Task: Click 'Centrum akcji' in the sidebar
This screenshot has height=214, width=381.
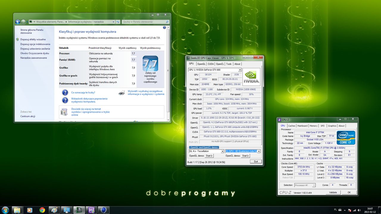Action: [x=28, y=116]
